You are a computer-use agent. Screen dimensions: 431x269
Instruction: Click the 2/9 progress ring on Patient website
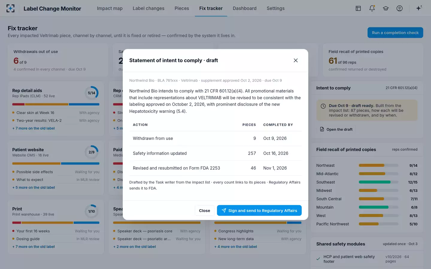(92, 152)
